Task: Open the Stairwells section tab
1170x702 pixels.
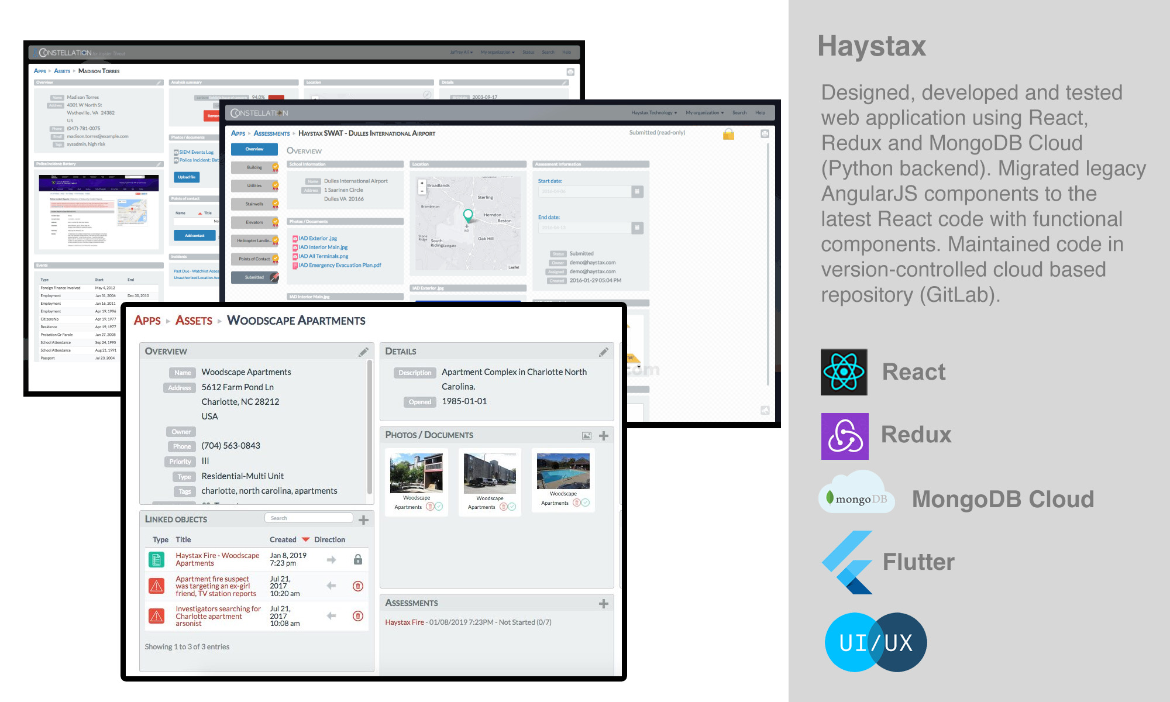Action: (254, 204)
